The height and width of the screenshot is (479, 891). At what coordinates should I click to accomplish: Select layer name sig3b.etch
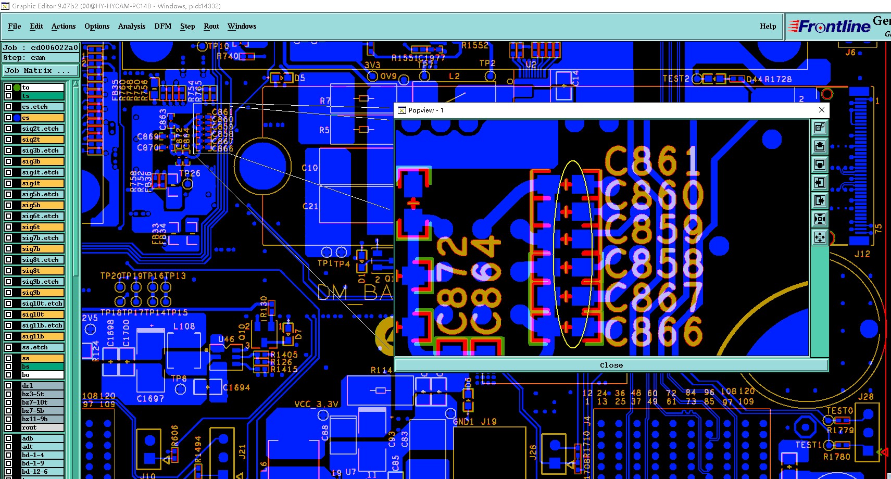[42, 150]
